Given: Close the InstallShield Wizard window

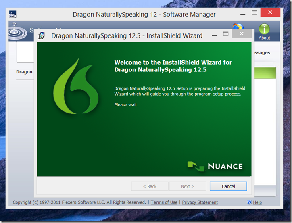Looking at the screenshot, I should [242, 34].
